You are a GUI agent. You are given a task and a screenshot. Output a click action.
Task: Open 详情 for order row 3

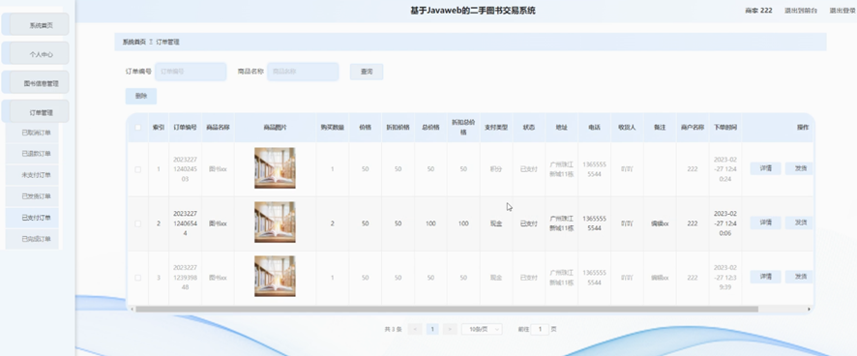coord(765,277)
